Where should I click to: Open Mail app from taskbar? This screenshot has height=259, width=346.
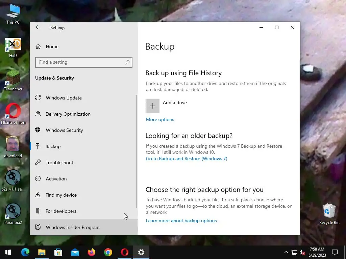click(75, 252)
